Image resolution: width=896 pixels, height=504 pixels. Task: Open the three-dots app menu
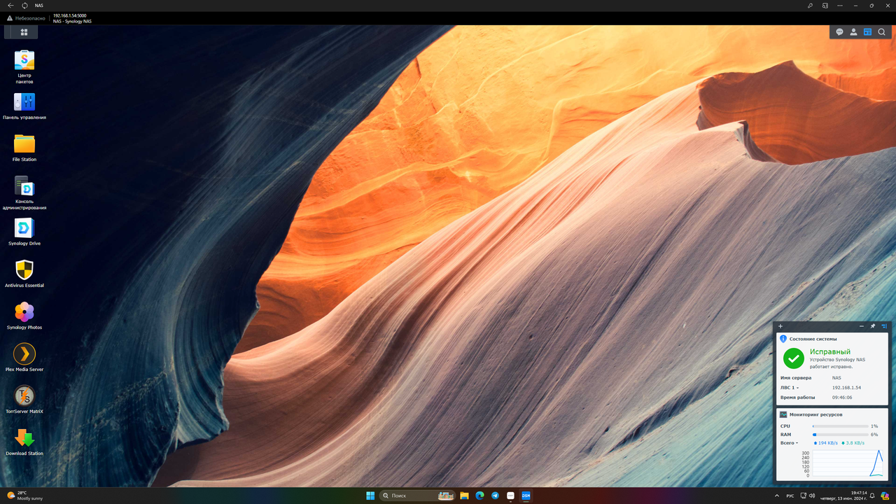pyautogui.click(x=840, y=6)
